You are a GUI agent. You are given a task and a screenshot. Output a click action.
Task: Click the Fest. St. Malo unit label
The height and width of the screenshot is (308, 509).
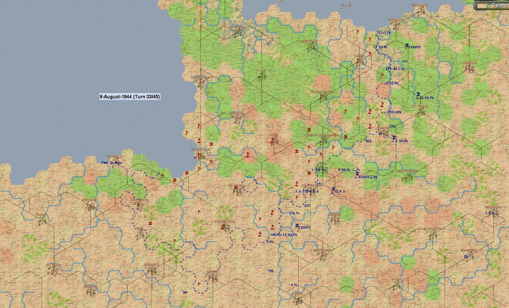pyautogui.click(x=112, y=163)
